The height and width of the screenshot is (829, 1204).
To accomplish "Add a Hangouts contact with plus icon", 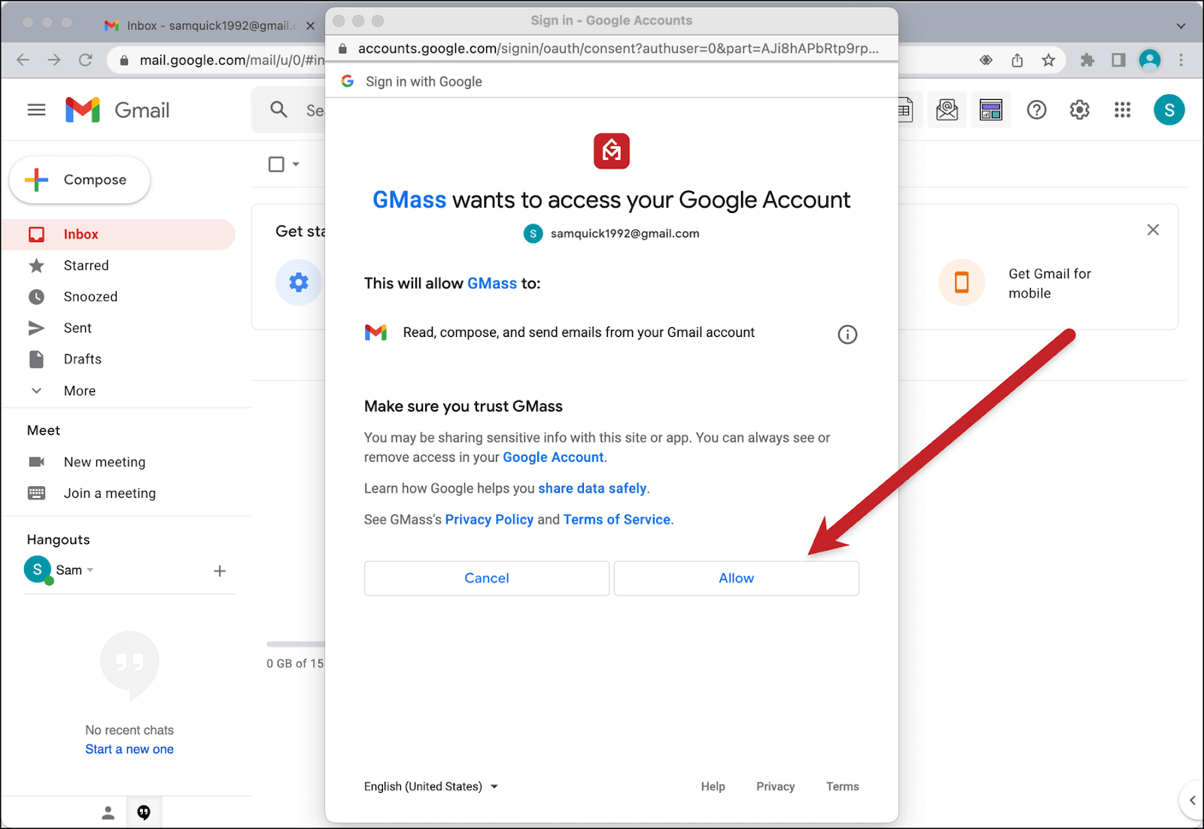I will click(220, 571).
